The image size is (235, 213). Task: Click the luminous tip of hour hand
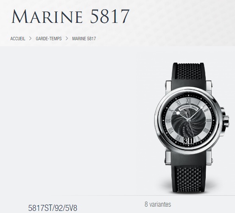point(178,113)
